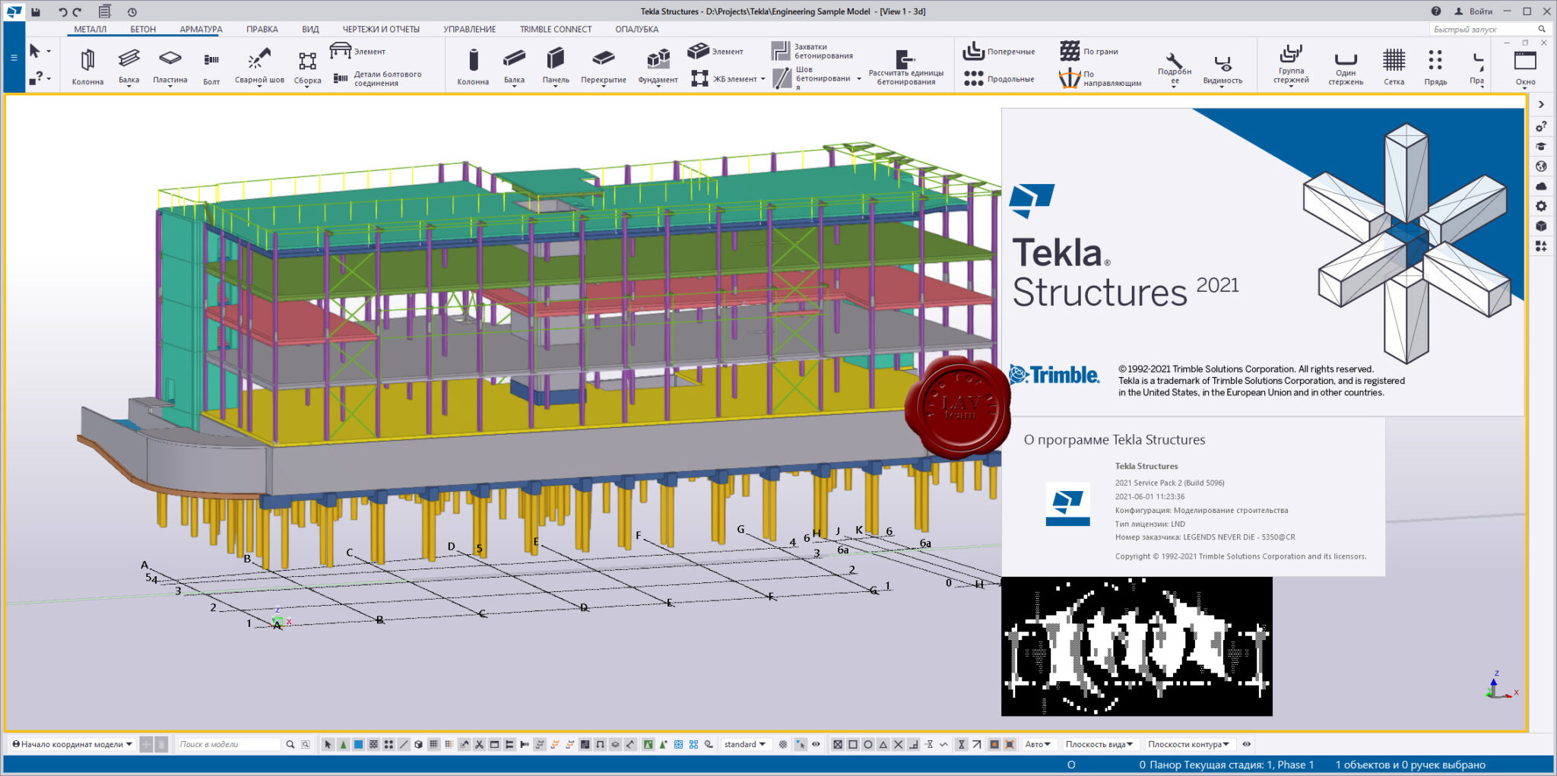Expand the side panel with the chevron
This screenshot has width=1557, height=776.
(1541, 105)
